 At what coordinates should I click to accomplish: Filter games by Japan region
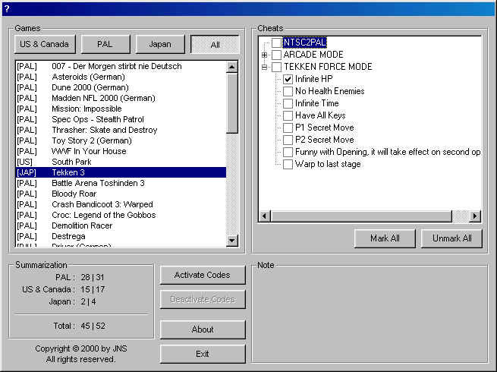[160, 44]
